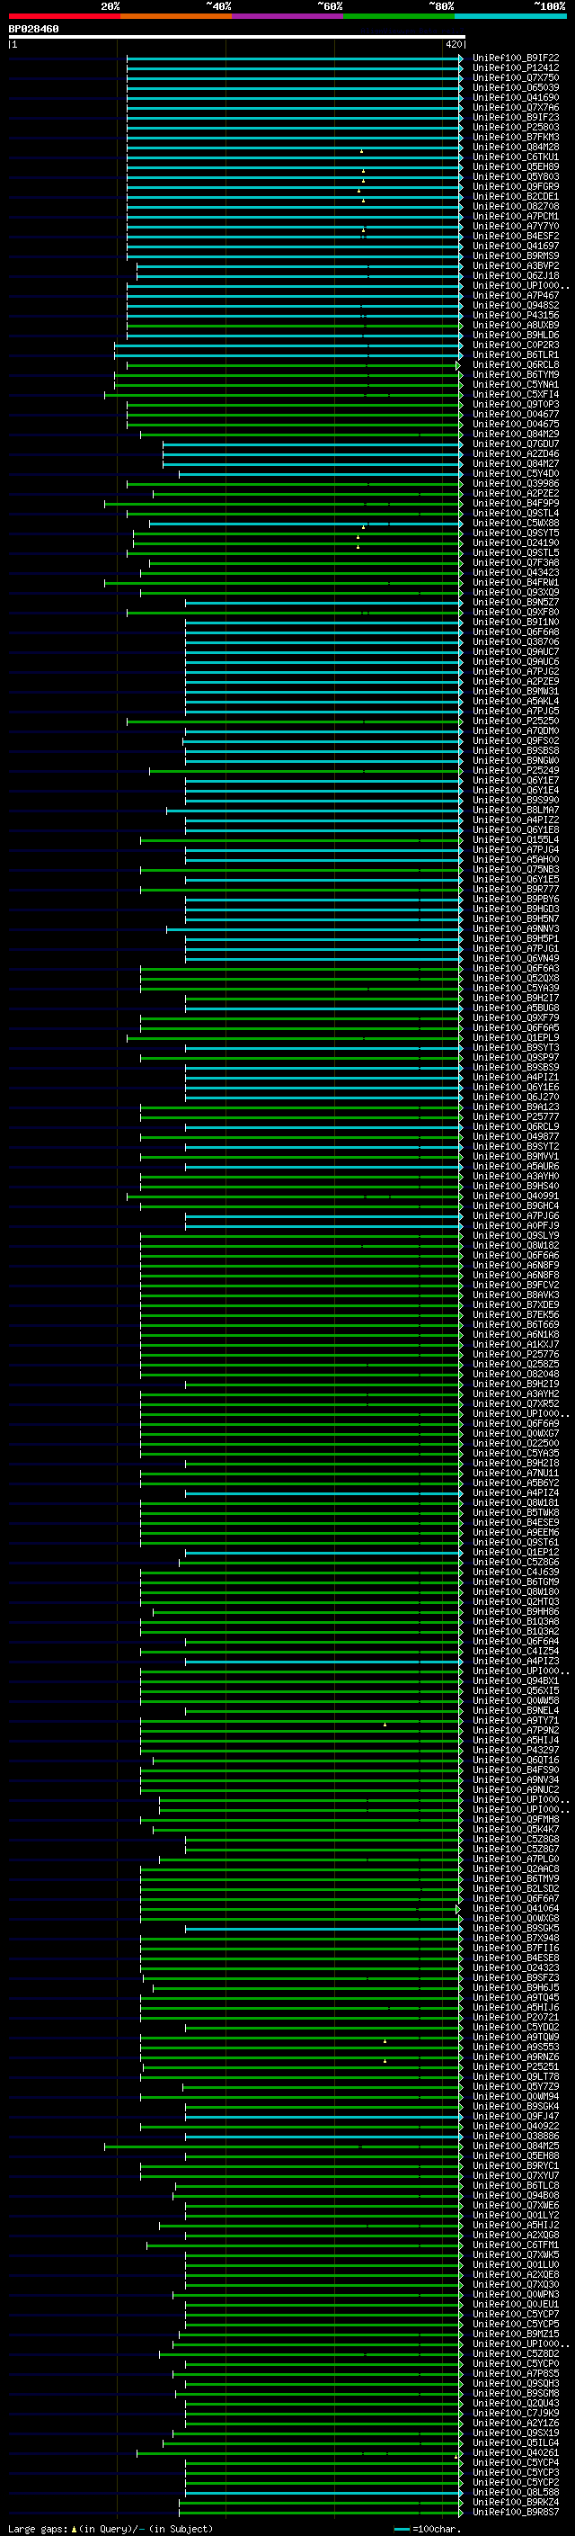This screenshot has height=2536, width=575.
Task: Click hit label UniRef100_Q41690
Action: pyautogui.click(x=516, y=97)
